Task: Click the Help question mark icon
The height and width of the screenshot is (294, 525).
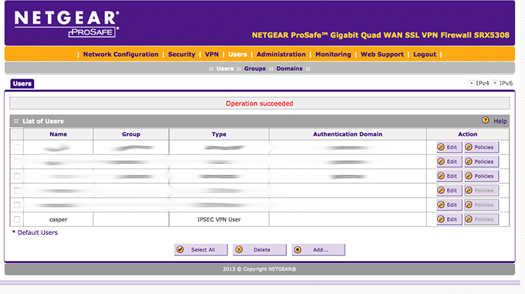Action: [486, 120]
